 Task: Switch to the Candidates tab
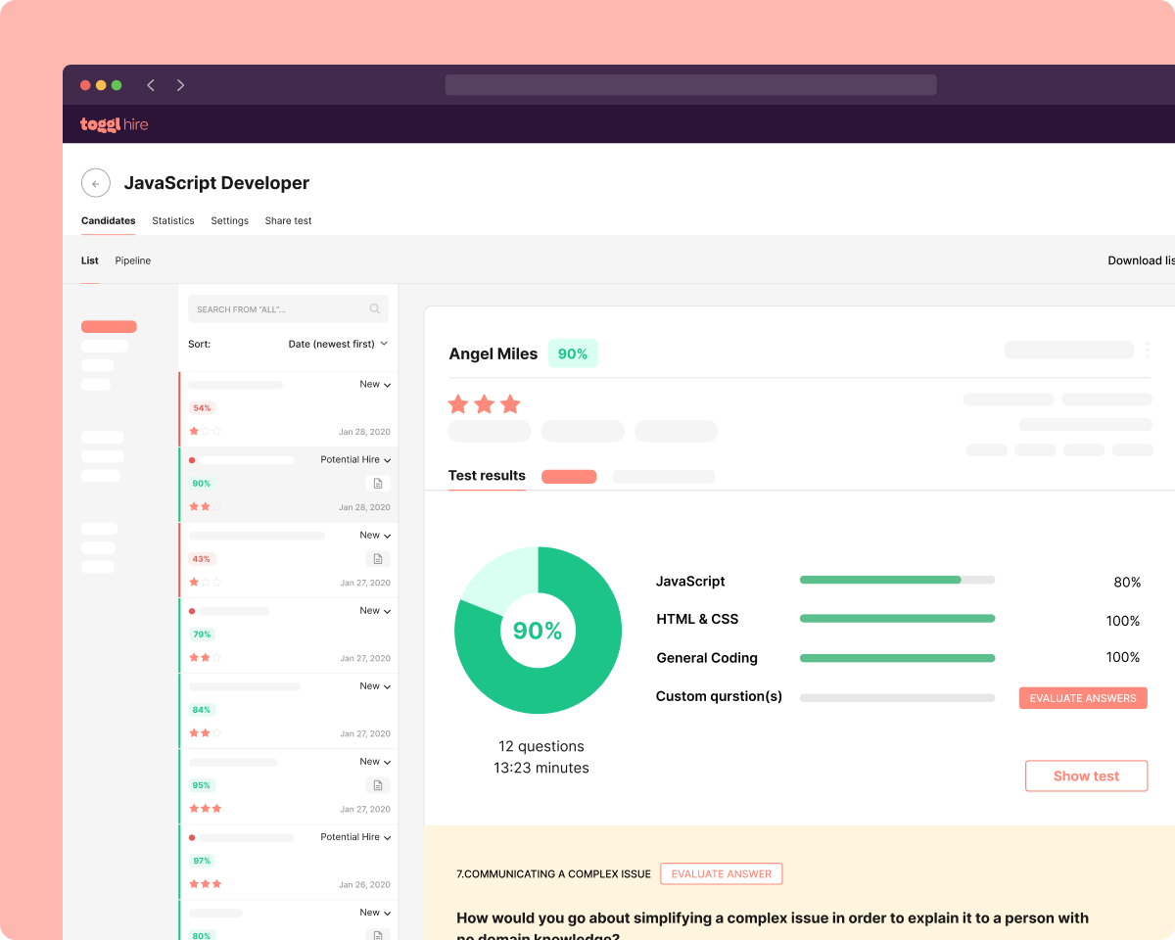point(109,221)
